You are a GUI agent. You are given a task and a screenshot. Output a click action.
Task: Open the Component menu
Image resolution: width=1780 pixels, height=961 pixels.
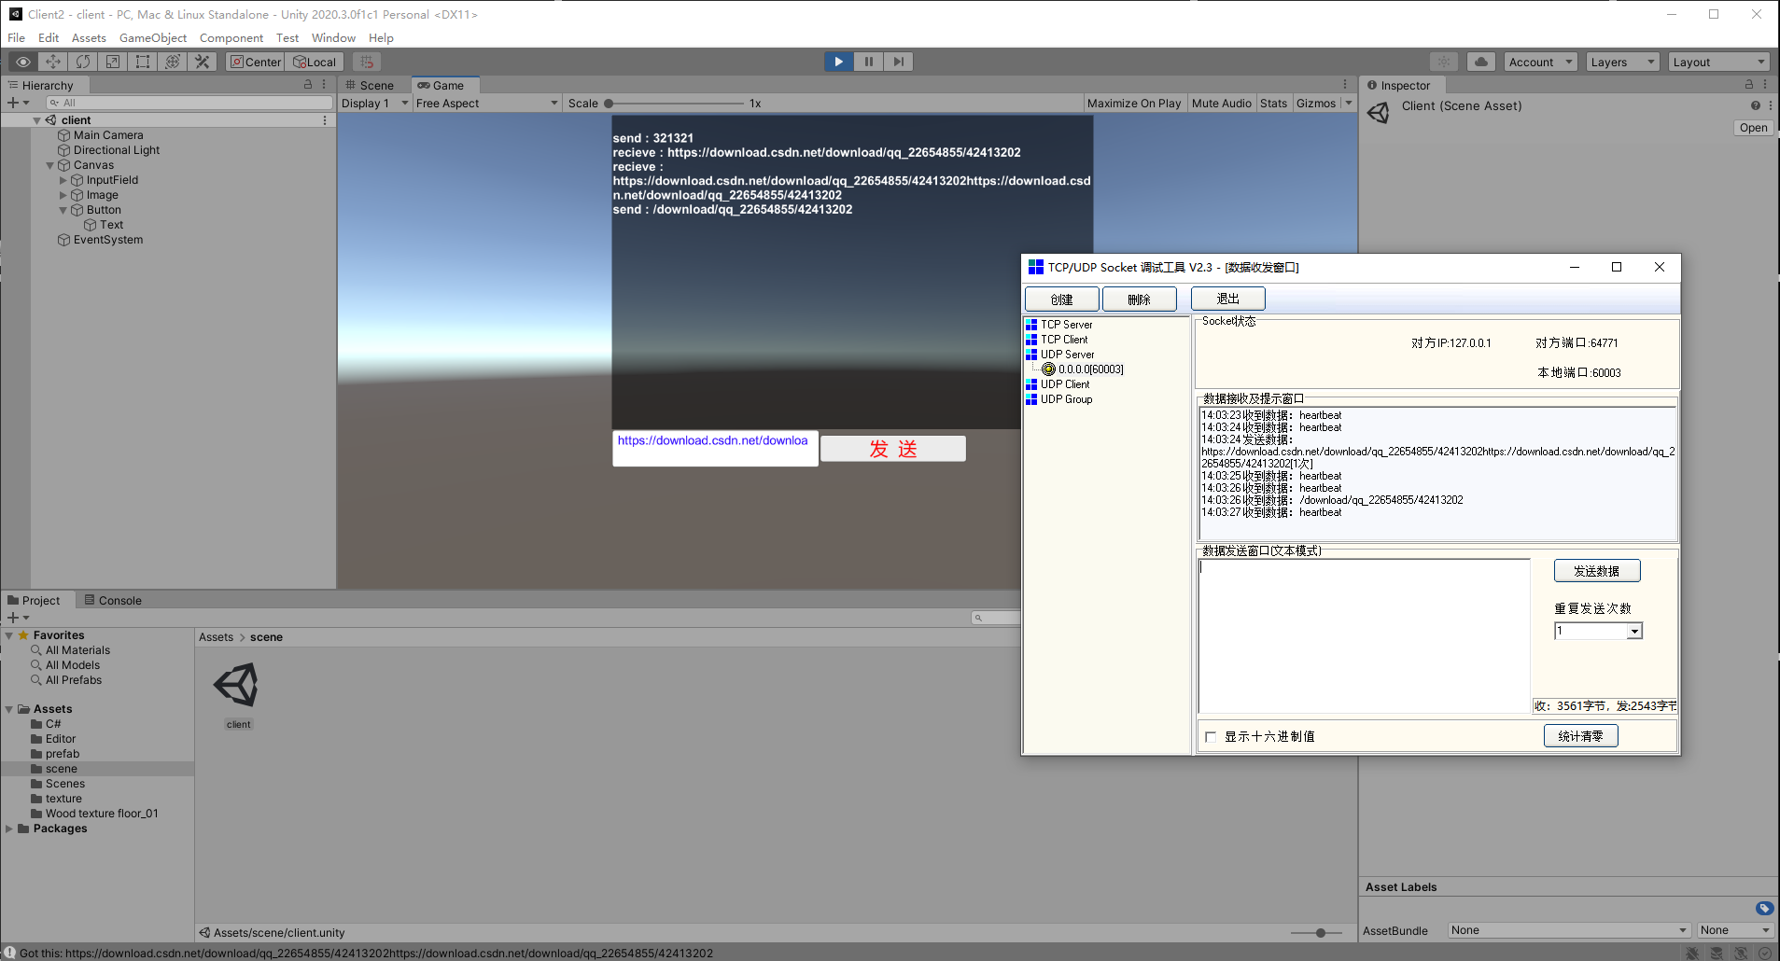pos(231,37)
